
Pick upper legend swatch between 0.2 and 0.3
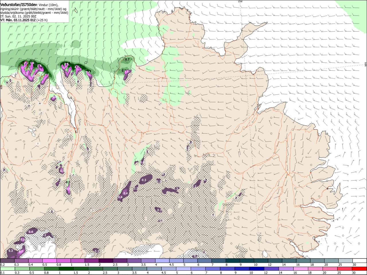point(8,261)
